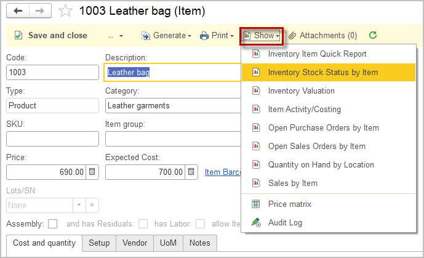This screenshot has width=424, height=258.
Task: Expand the Generate dropdown
Action: pyautogui.click(x=166, y=36)
